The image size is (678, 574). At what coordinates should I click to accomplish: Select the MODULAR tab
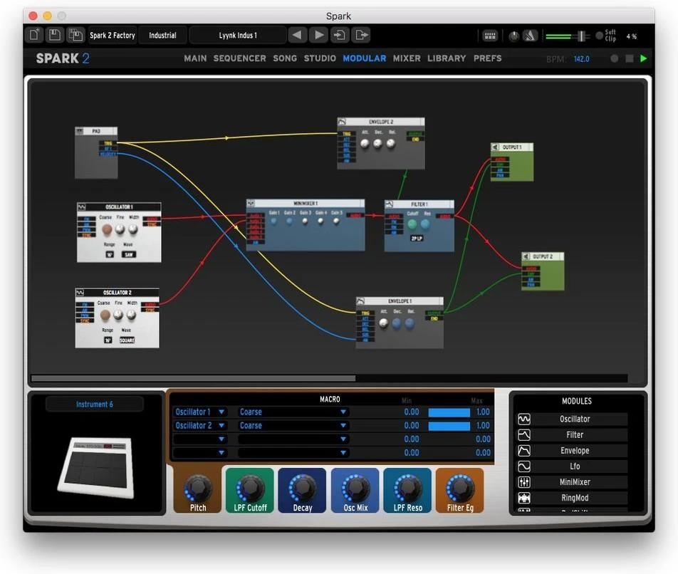pos(364,58)
